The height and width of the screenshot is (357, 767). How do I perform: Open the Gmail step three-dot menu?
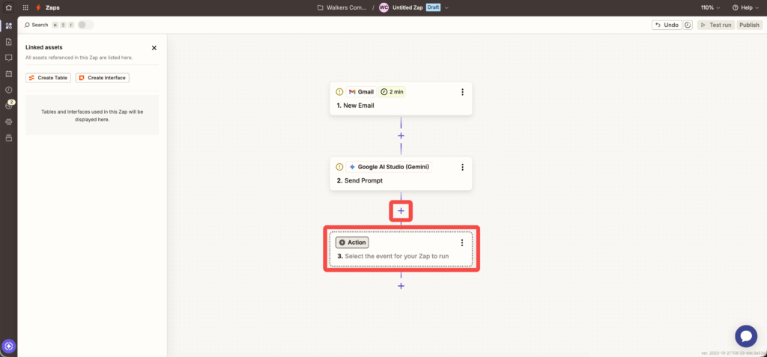pos(462,92)
